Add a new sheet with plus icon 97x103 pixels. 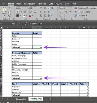(50, 99)
